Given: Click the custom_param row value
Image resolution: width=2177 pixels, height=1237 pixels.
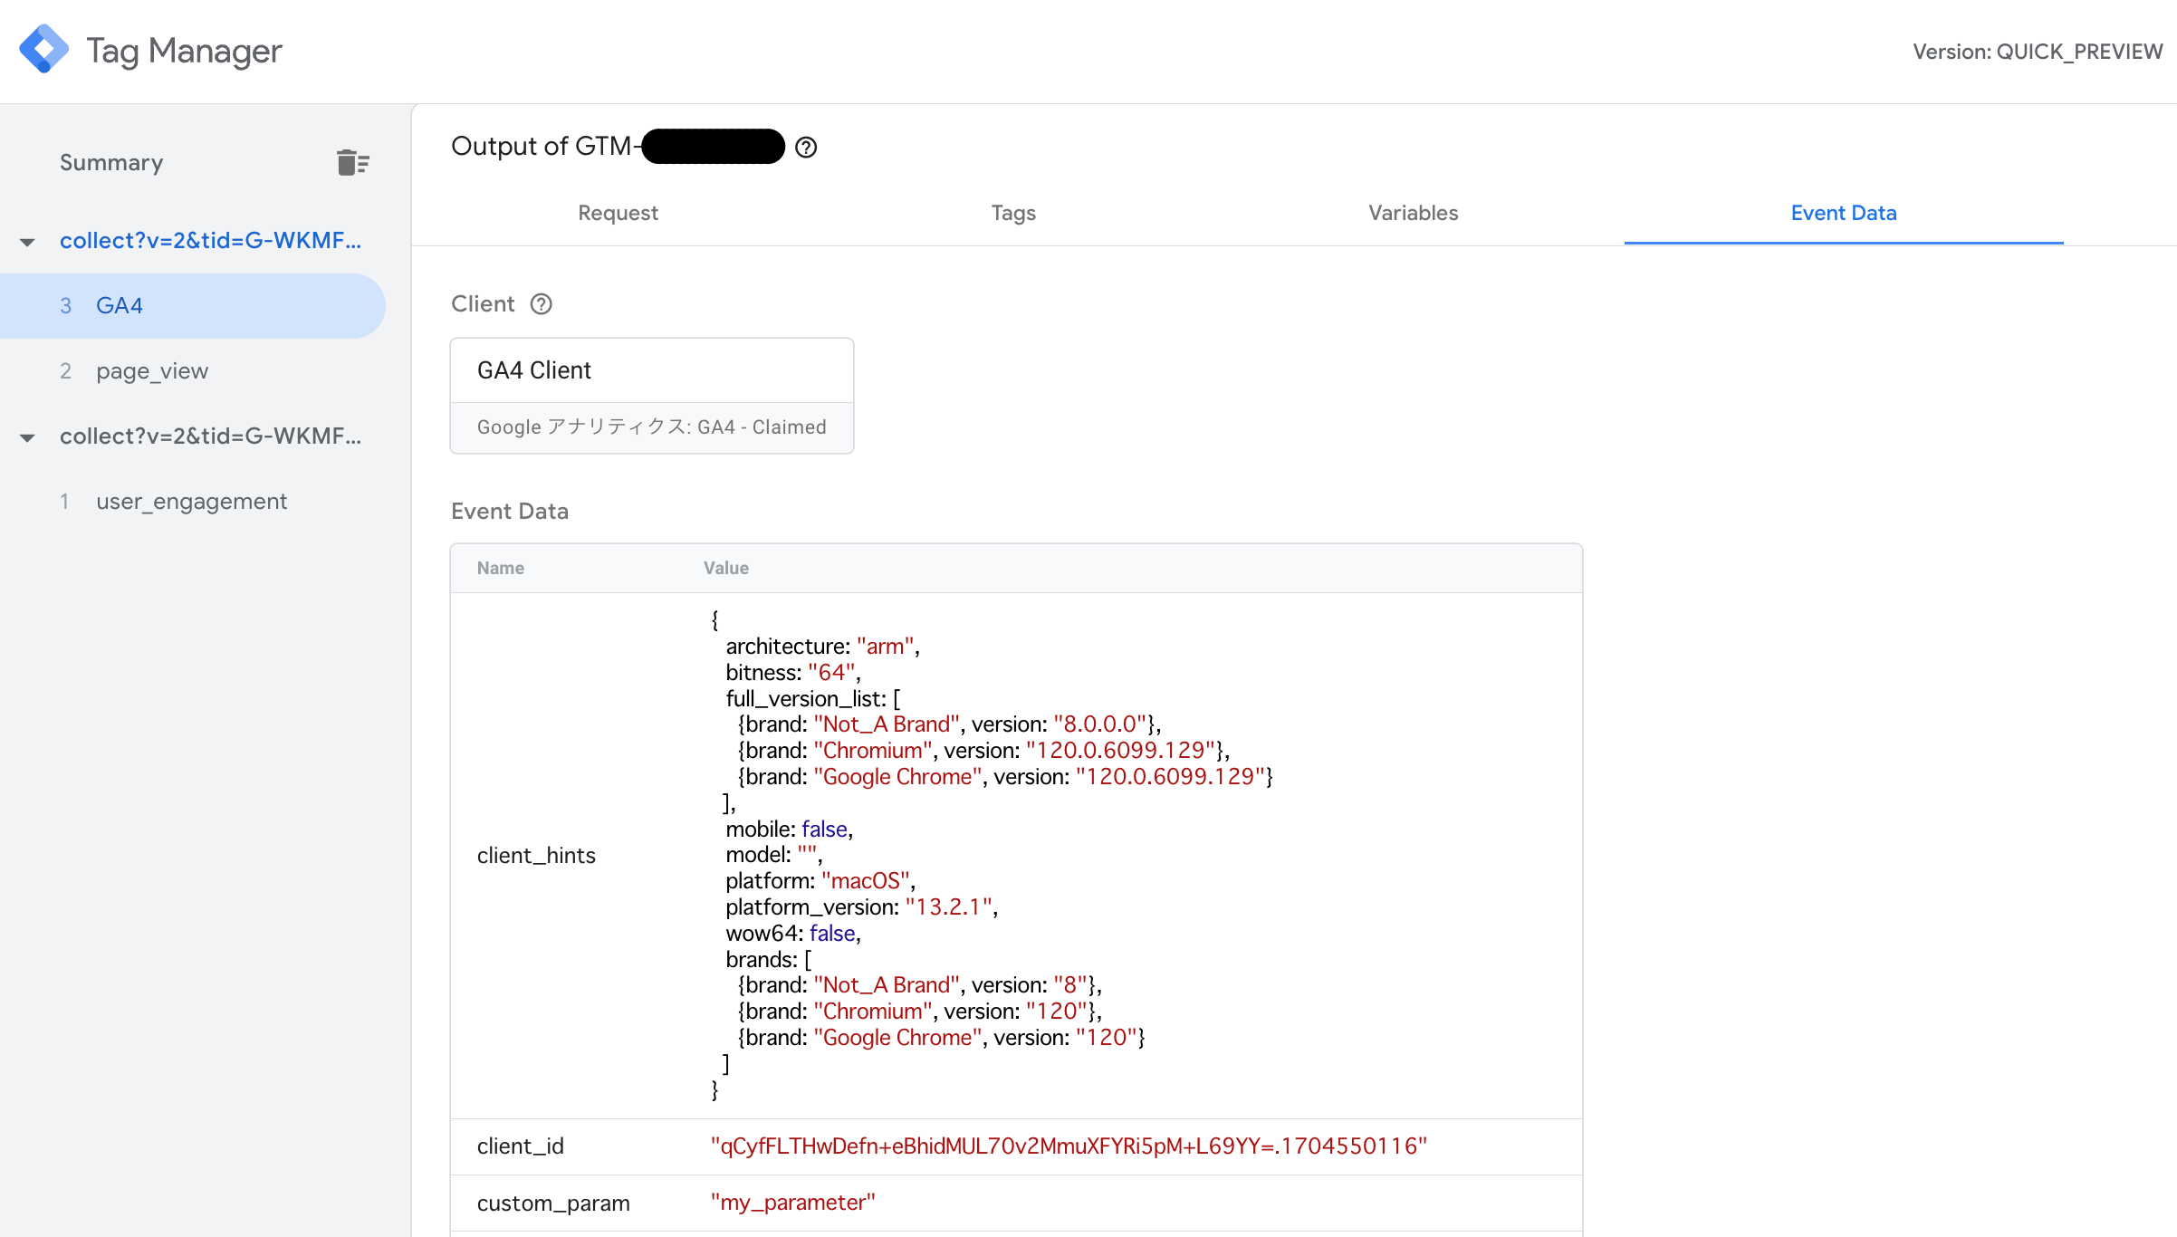Looking at the screenshot, I should click(792, 1203).
